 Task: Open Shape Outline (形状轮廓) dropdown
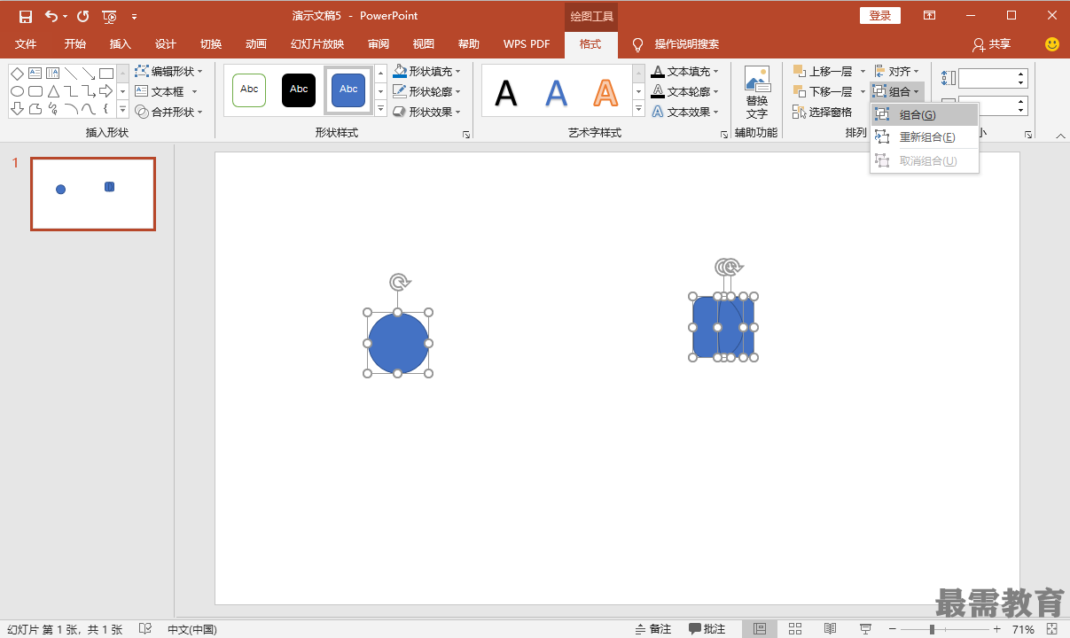coord(426,91)
